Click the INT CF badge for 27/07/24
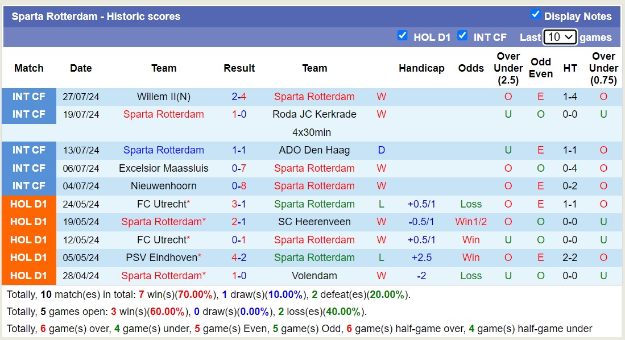 tap(29, 97)
